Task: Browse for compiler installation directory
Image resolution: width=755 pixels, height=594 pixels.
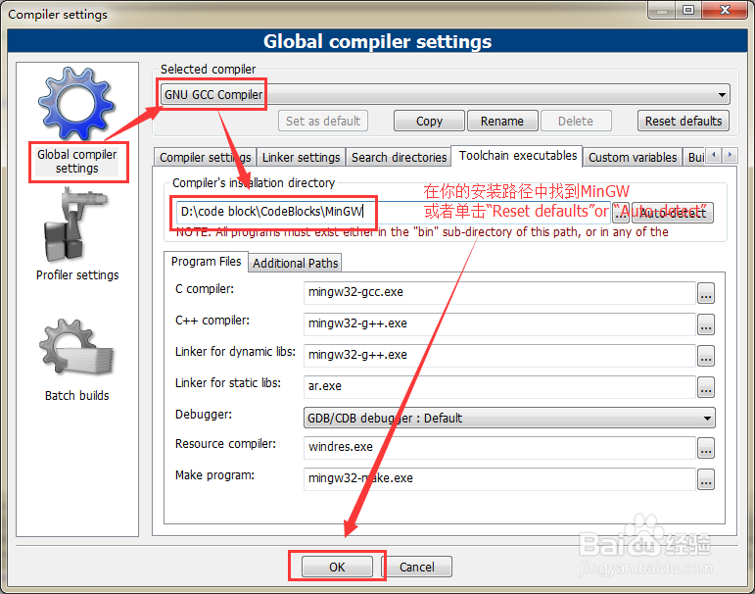Action: pos(621,213)
